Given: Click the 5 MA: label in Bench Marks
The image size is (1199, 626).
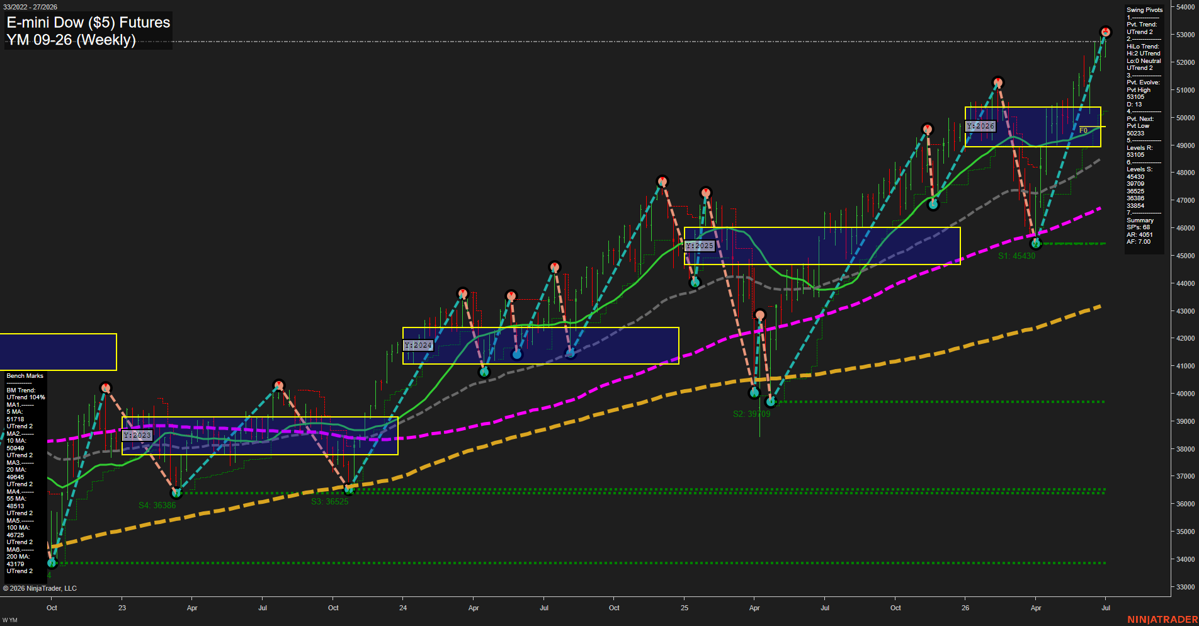Looking at the screenshot, I should (x=14, y=412).
